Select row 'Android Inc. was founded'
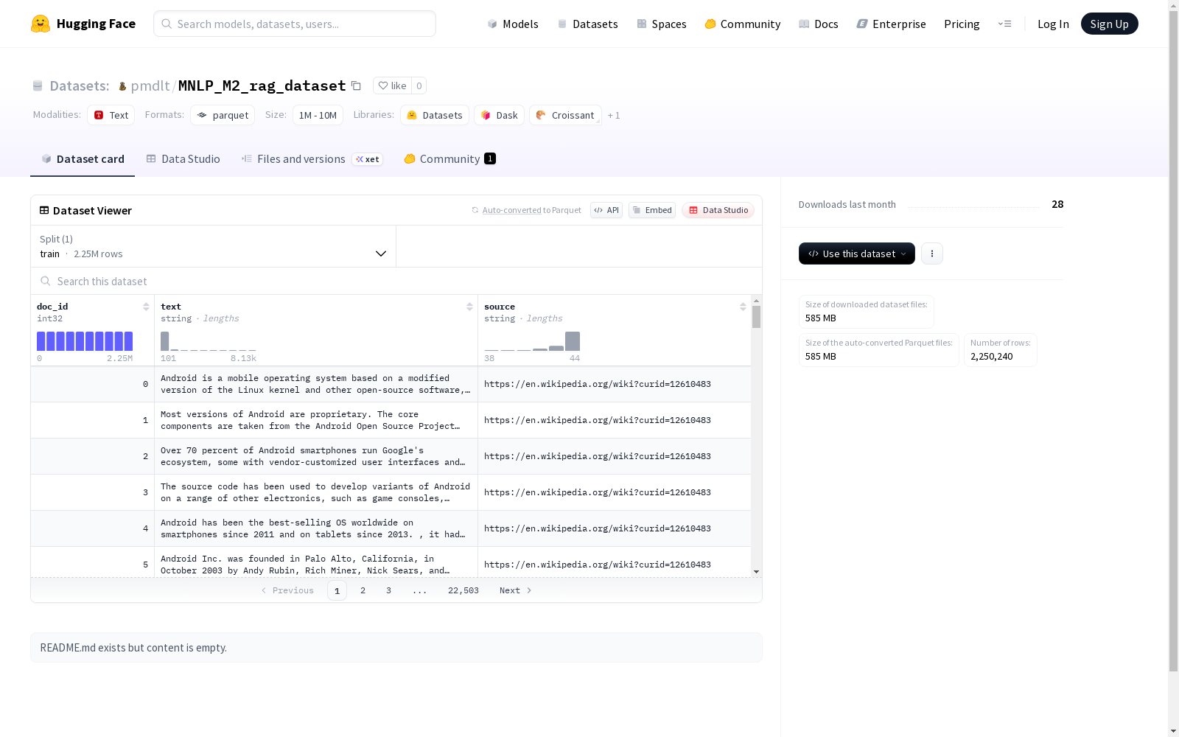 click(391, 563)
